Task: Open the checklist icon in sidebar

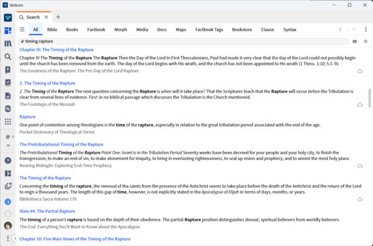Action: click(8, 83)
